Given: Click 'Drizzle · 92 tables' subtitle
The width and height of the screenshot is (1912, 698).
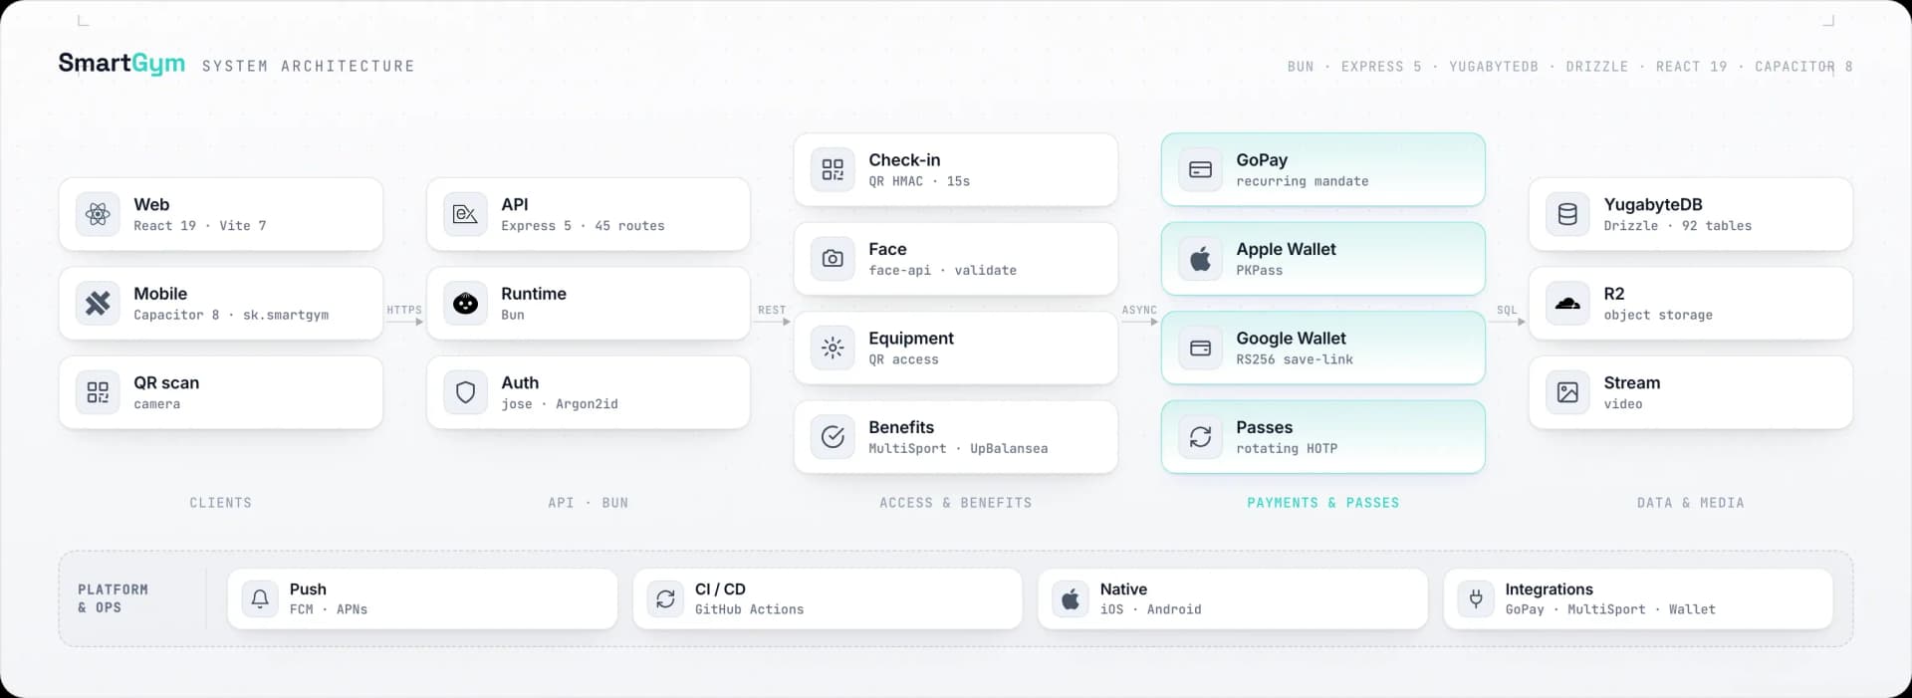Looking at the screenshot, I should click(x=1677, y=226).
